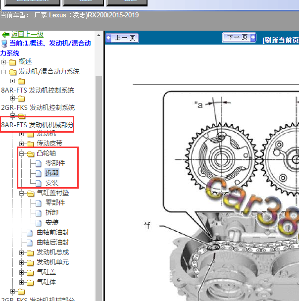
Task: Expand the 发动机单元 folder node
Action: (21, 262)
